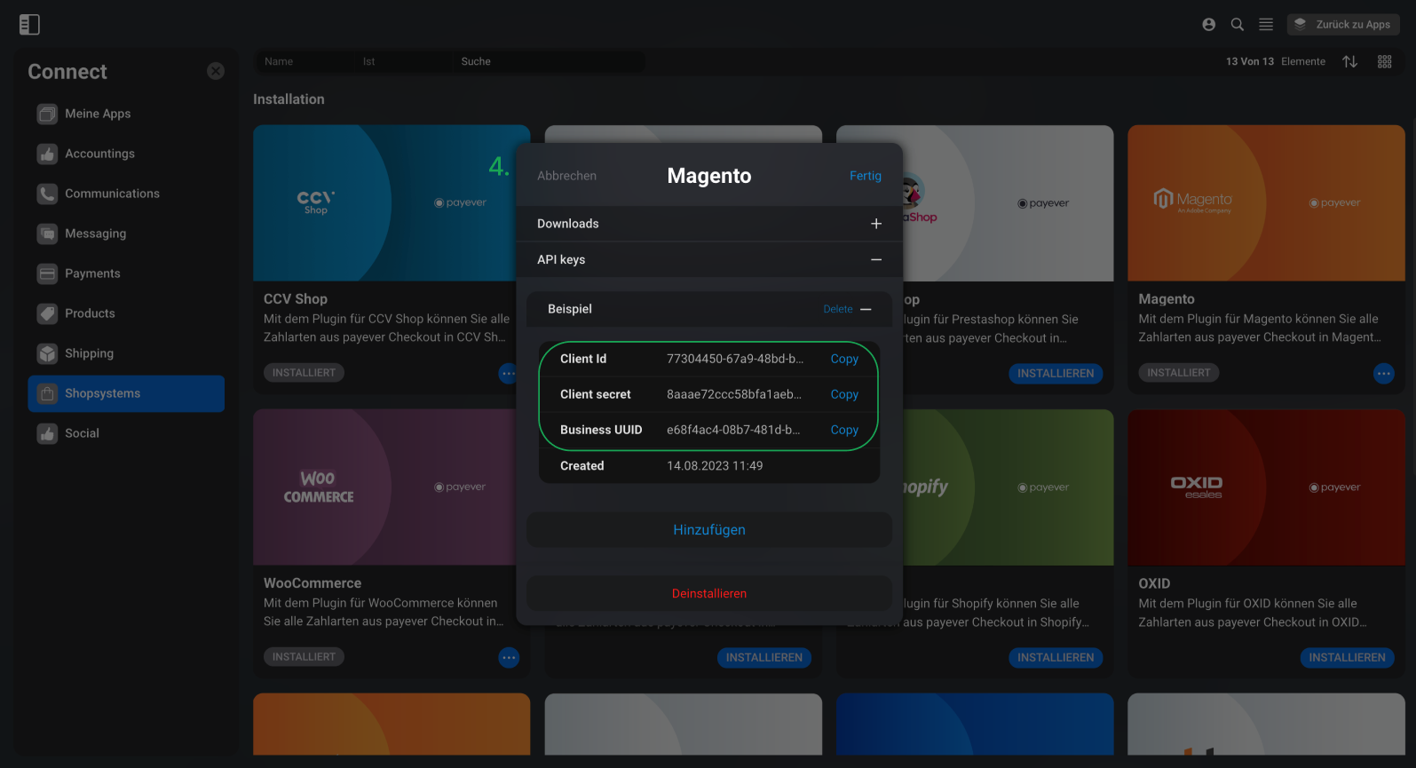This screenshot has width=1416, height=768.
Task: Click the sort arrows icon
Action: (x=1349, y=61)
